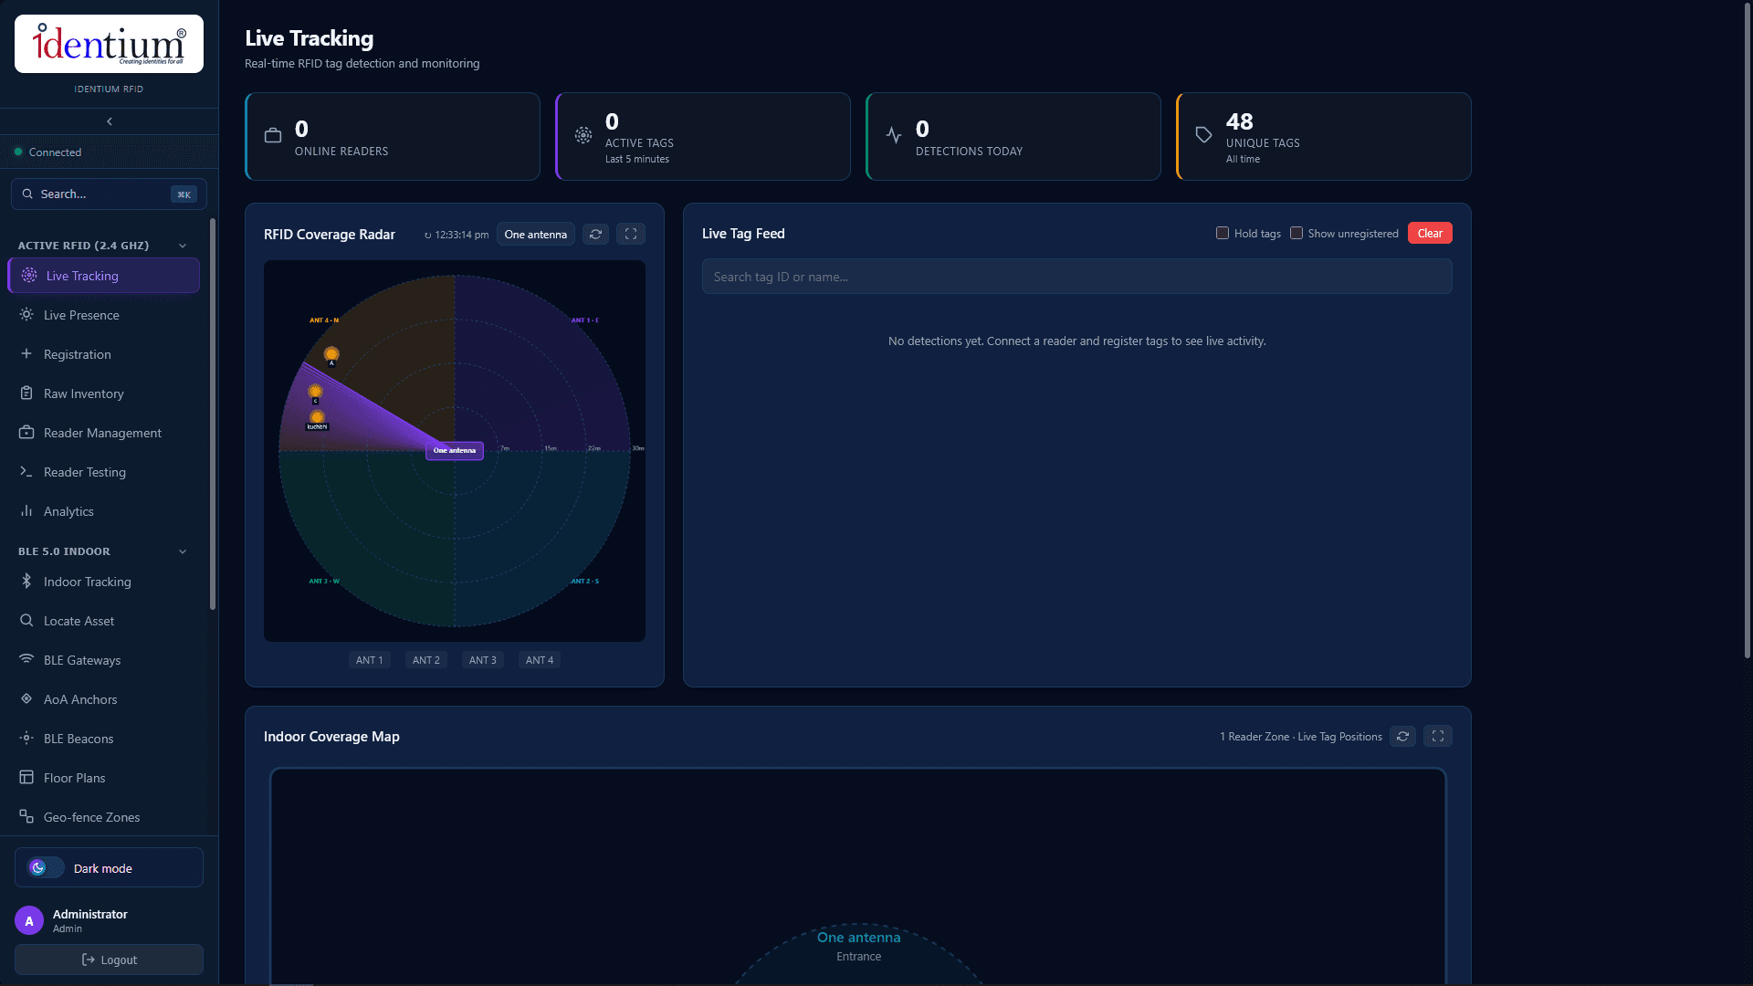Click the ANT 2 - S radar label
1753x986 pixels.
click(x=585, y=582)
